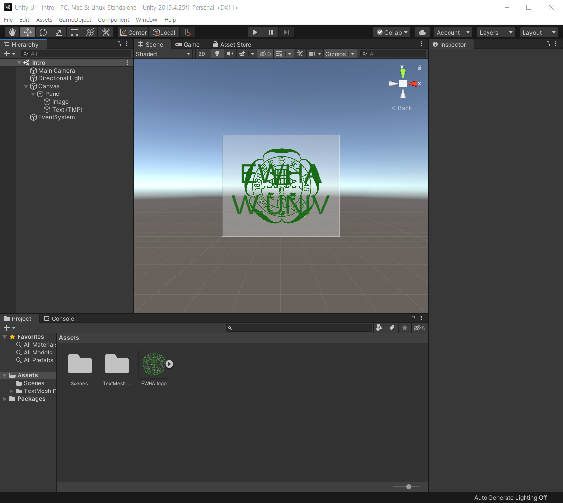Select the Hand tool
This screenshot has height=503, width=563.
(12, 32)
